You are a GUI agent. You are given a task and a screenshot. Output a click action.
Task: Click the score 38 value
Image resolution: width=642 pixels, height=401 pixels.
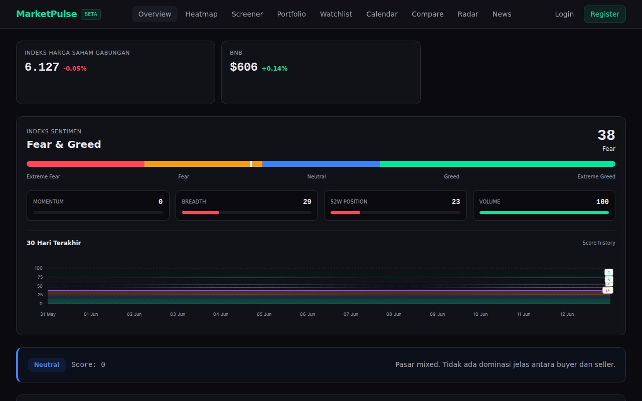(x=606, y=135)
